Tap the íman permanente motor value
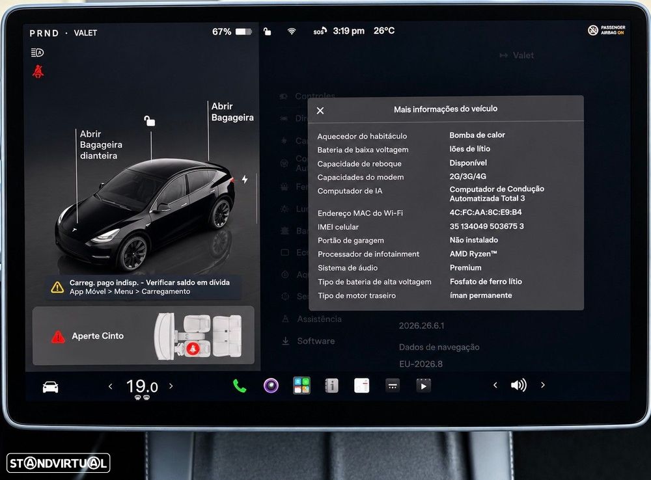Screen dimensions: 651x480 481,295
